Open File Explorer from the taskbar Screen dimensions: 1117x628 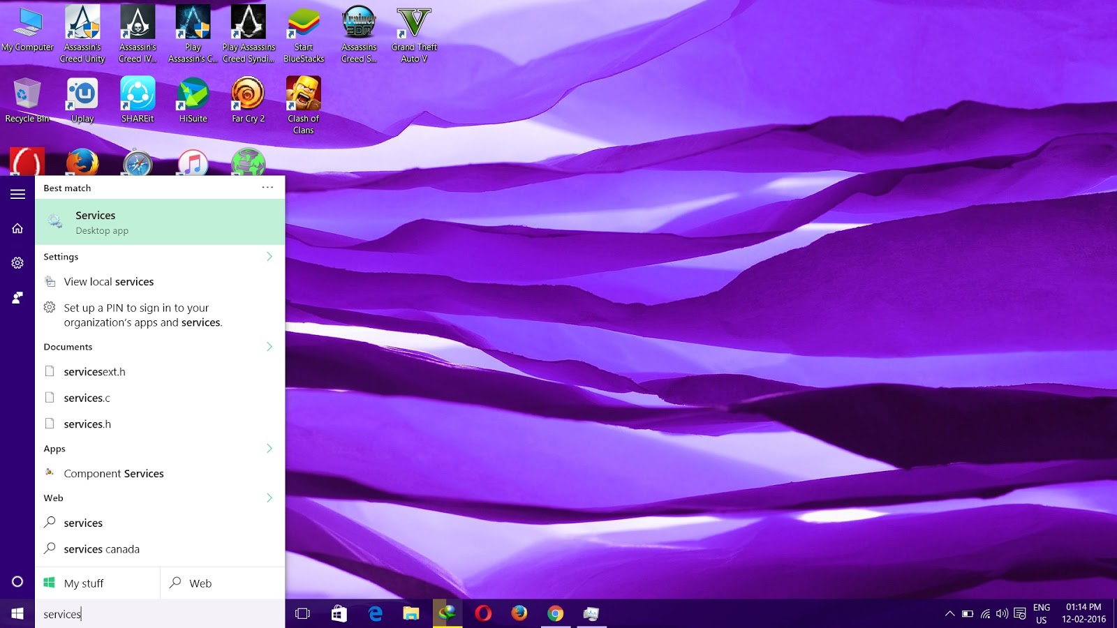pyautogui.click(x=411, y=614)
